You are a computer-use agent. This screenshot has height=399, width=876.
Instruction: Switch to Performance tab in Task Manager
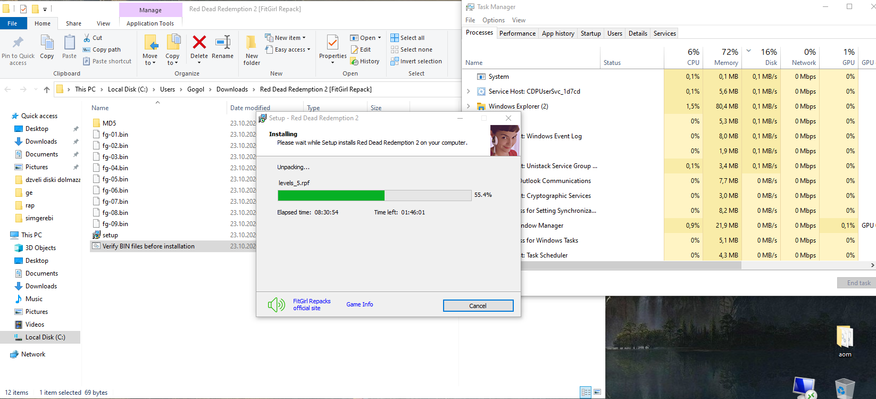pos(518,33)
